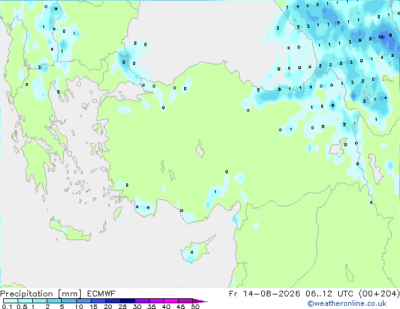Viewport: 400px width, 309px height.
Task: Click the 35–40 mm legend color swatch
Action: click(x=156, y=301)
